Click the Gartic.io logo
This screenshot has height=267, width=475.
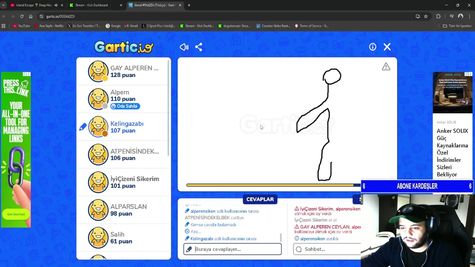[124, 47]
